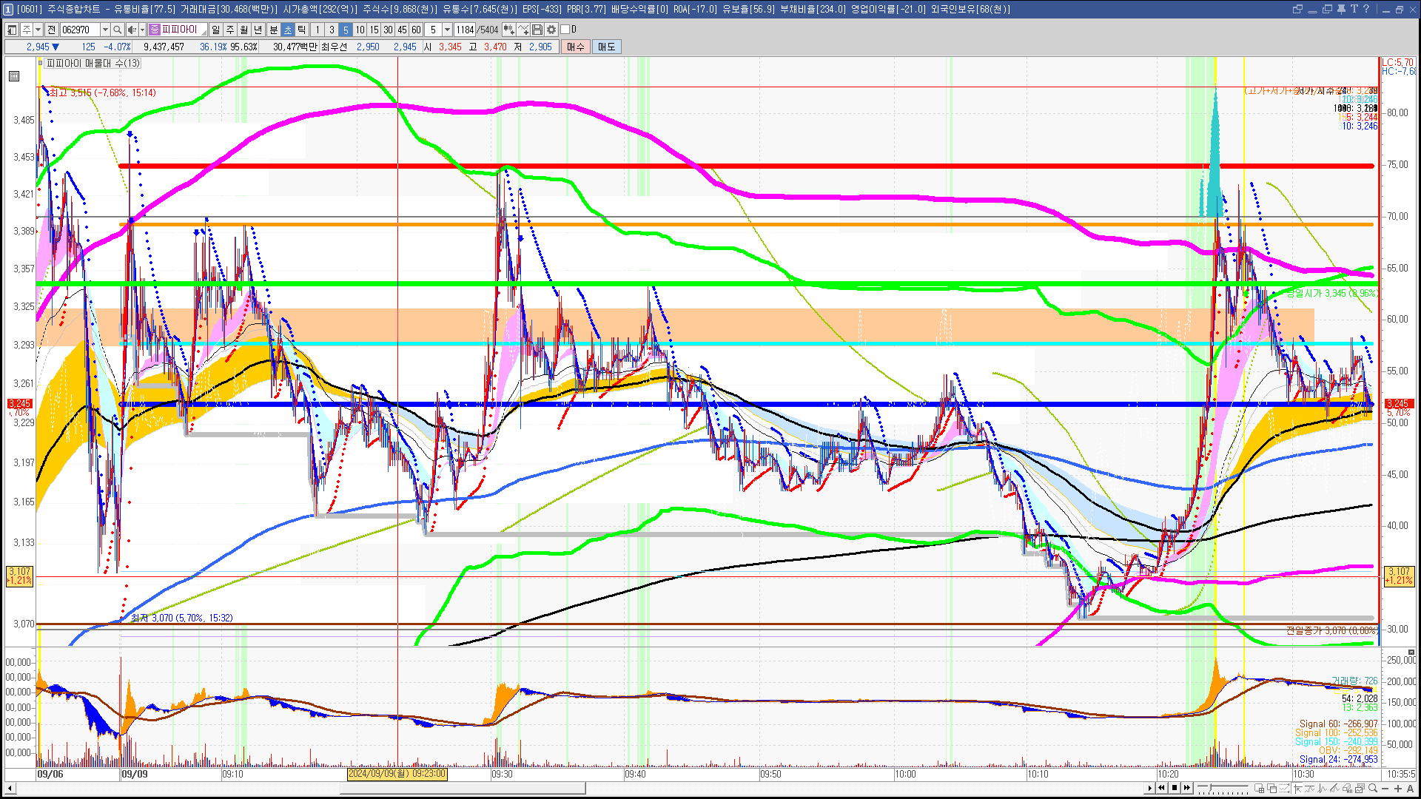Click the chart data grid icon at top-left
1421x799 pixels.
pos(14,76)
